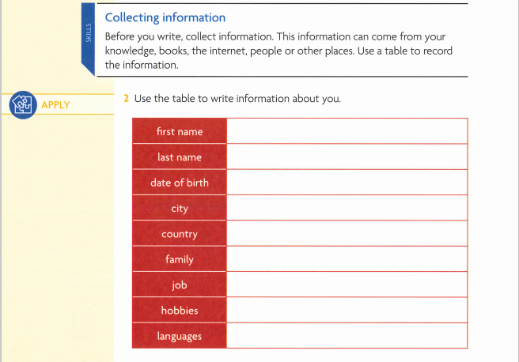Screen dimensions: 519x362
Task: Click the empty last name field
Action: 347,156
